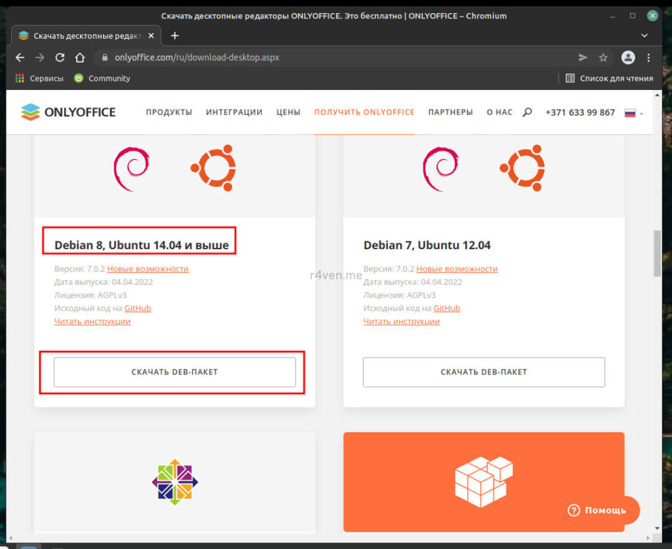Go to browser home page icon
Screen dimensions: 672x549
79,58
